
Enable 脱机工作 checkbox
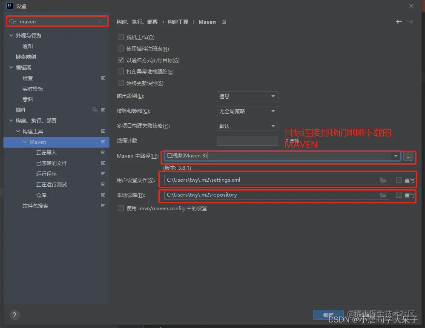tap(121, 37)
